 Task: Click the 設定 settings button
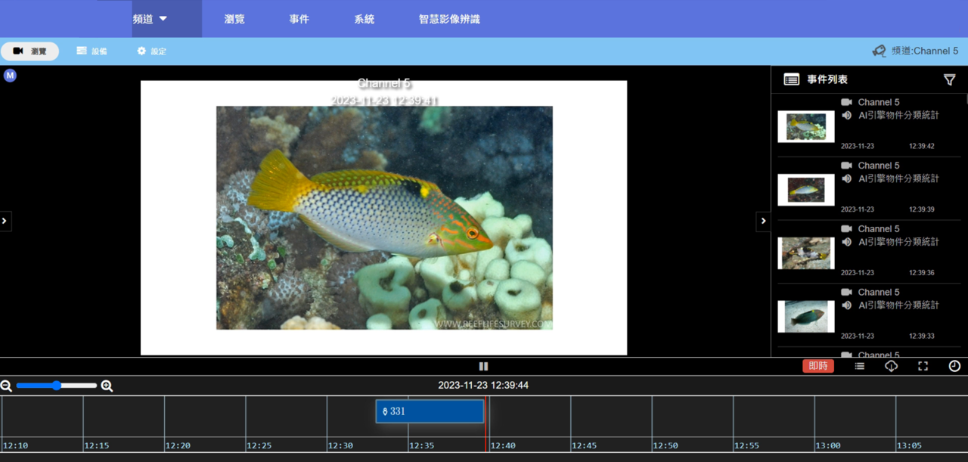click(151, 51)
